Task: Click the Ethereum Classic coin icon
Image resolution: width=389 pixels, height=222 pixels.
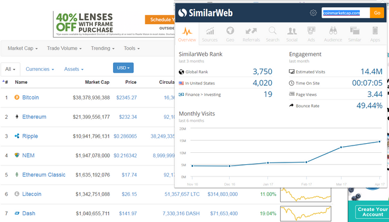Action: coord(17,175)
